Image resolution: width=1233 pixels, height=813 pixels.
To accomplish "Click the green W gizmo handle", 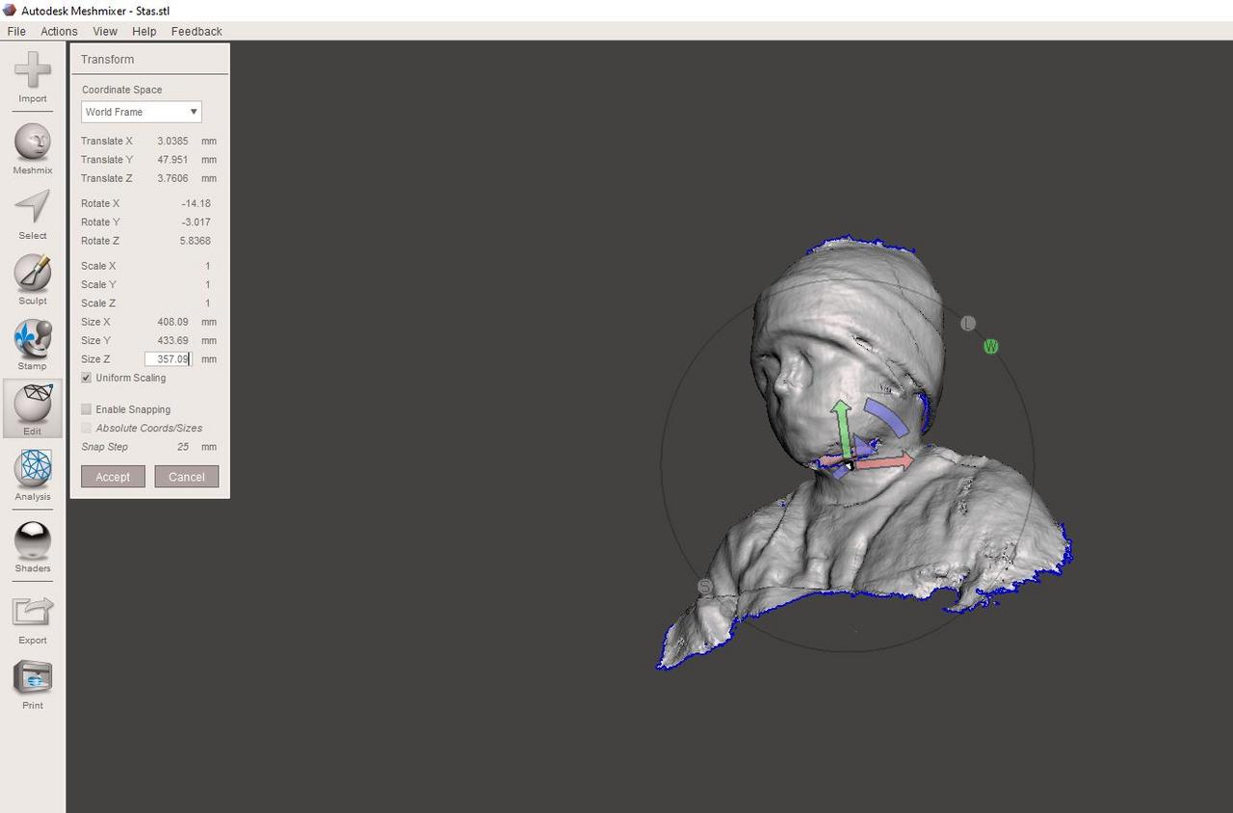I will point(990,347).
